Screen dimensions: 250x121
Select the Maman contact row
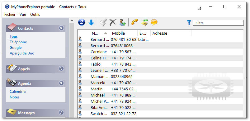point(160,77)
